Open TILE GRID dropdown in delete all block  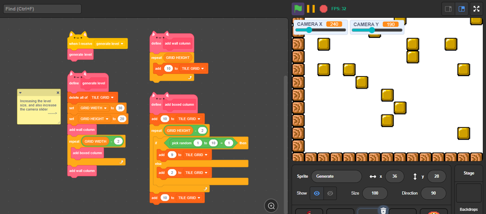(x=103, y=97)
